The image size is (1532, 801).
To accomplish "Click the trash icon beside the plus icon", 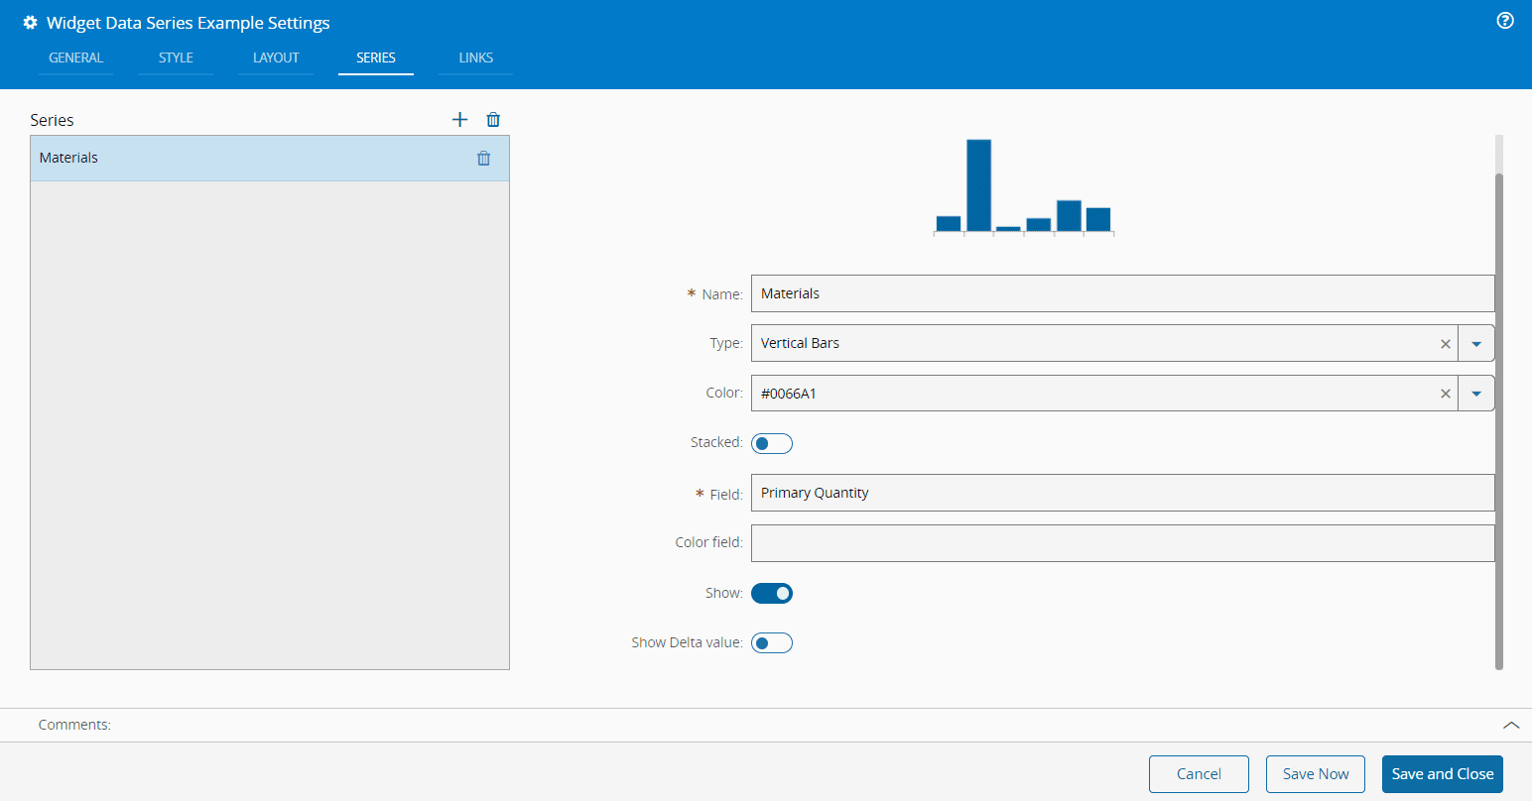I will [493, 120].
